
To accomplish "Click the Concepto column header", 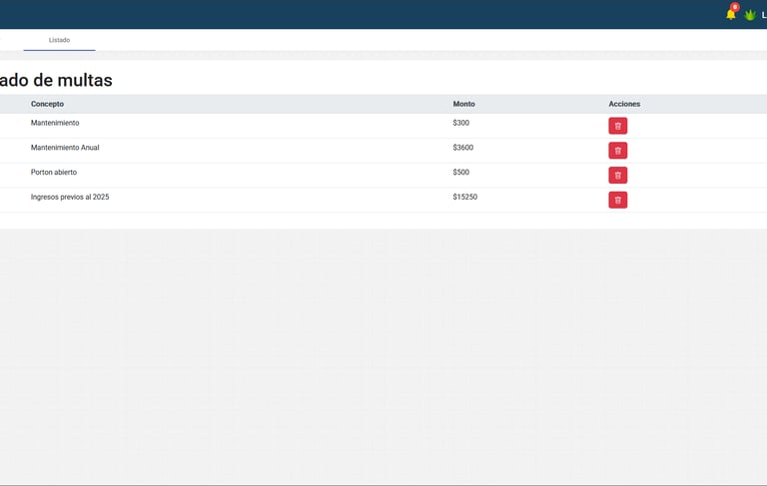I will click(x=47, y=104).
